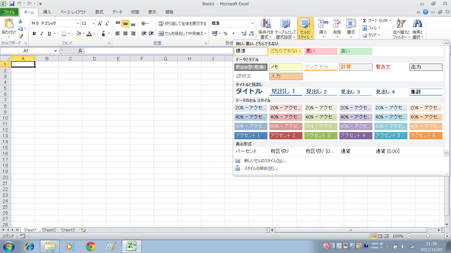Click the Format as Table icon
This screenshot has width=451, height=253.
tap(285, 24)
